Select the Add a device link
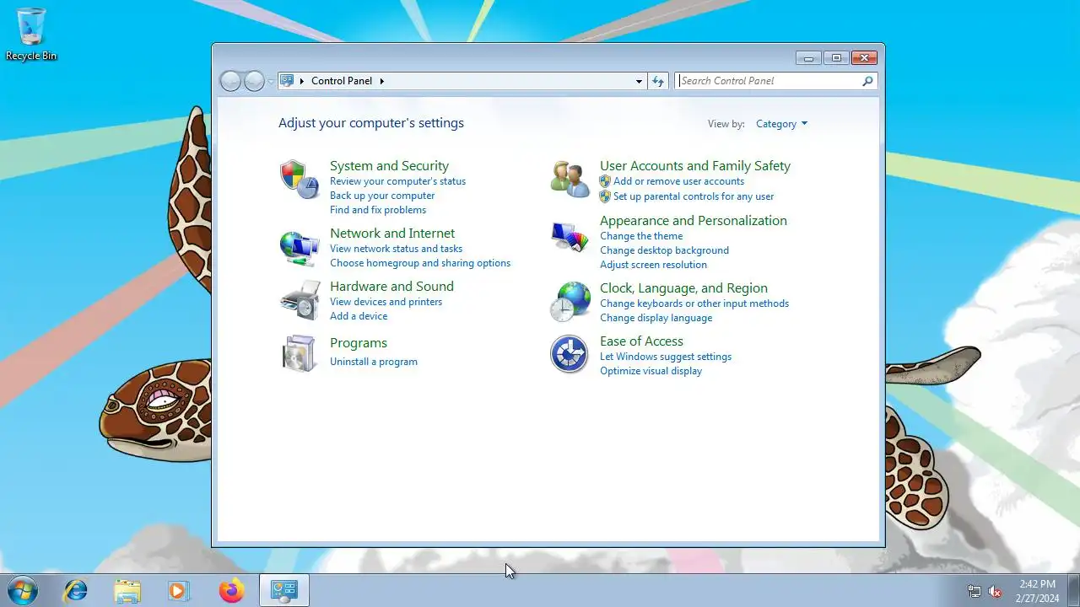Image resolution: width=1080 pixels, height=607 pixels. click(x=359, y=316)
